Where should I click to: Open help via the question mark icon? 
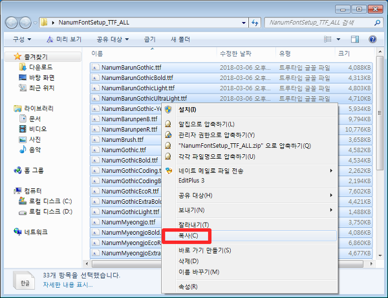click(x=372, y=39)
